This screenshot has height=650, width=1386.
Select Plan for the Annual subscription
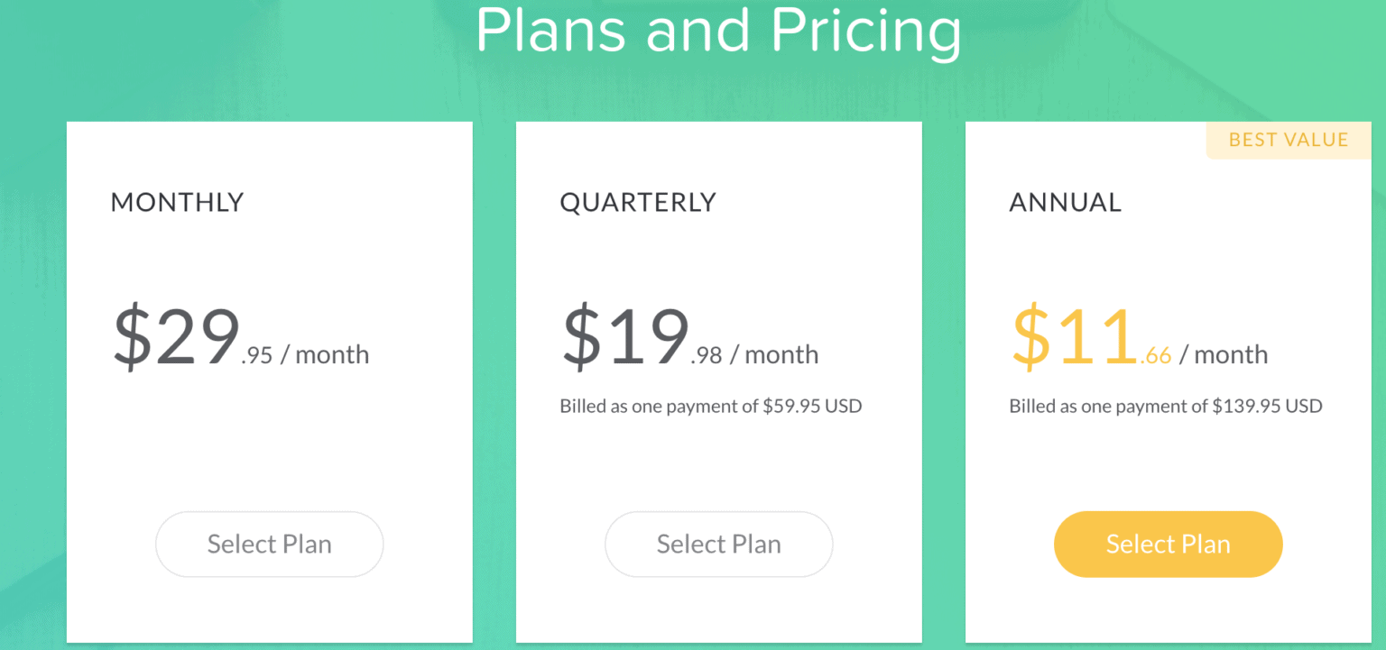point(1168,544)
